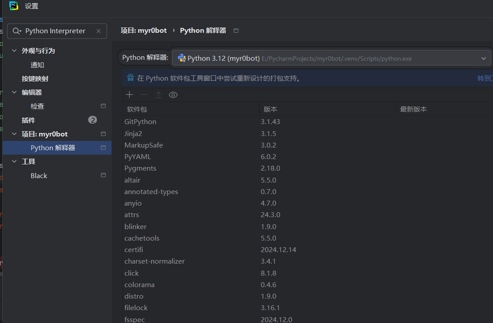Clear the Python Interpreter search text
The width and height of the screenshot is (493, 323).
coord(99,31)
